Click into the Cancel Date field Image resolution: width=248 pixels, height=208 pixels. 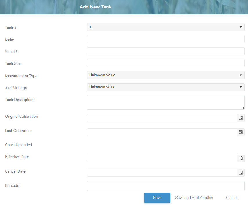pyautogui.click(x=162, y=173)
